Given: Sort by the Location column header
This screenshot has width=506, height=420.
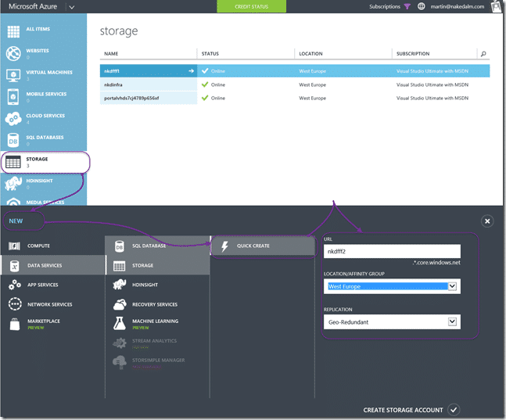Looking at the screenshot, I should point(310,54).
